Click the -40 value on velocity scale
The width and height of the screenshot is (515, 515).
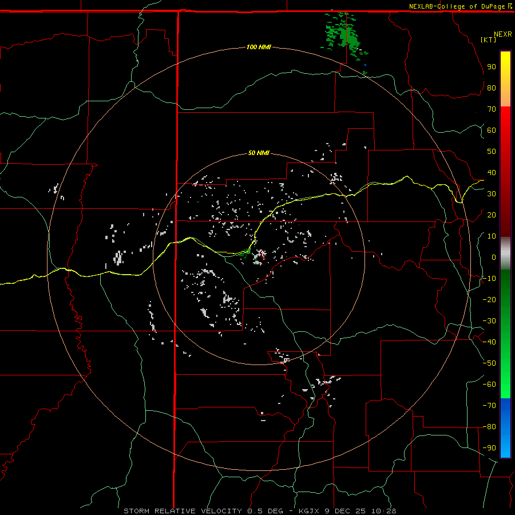(489, 342)
